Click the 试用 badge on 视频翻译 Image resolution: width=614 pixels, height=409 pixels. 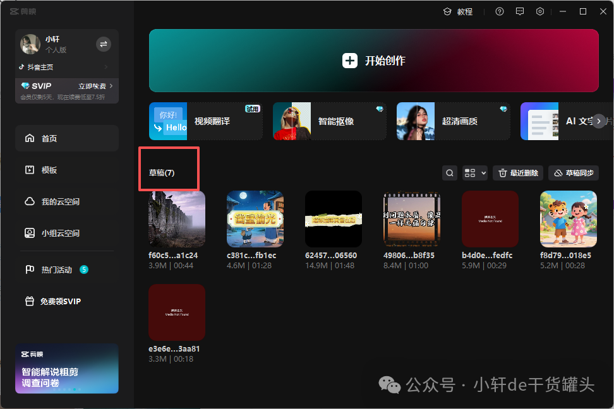[253, 109]
